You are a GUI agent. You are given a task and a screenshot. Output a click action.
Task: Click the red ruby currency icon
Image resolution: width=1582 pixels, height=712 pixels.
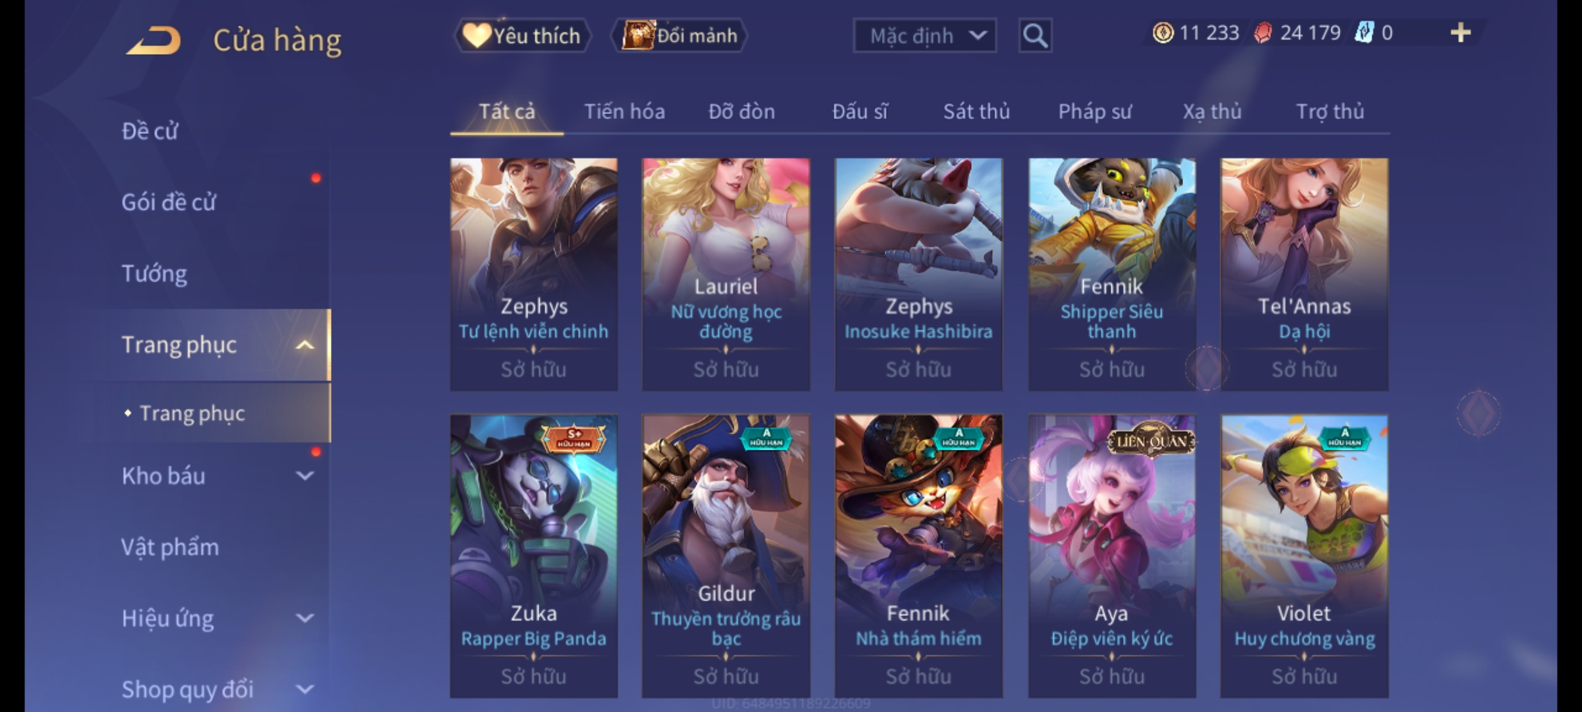point(1262,33)
